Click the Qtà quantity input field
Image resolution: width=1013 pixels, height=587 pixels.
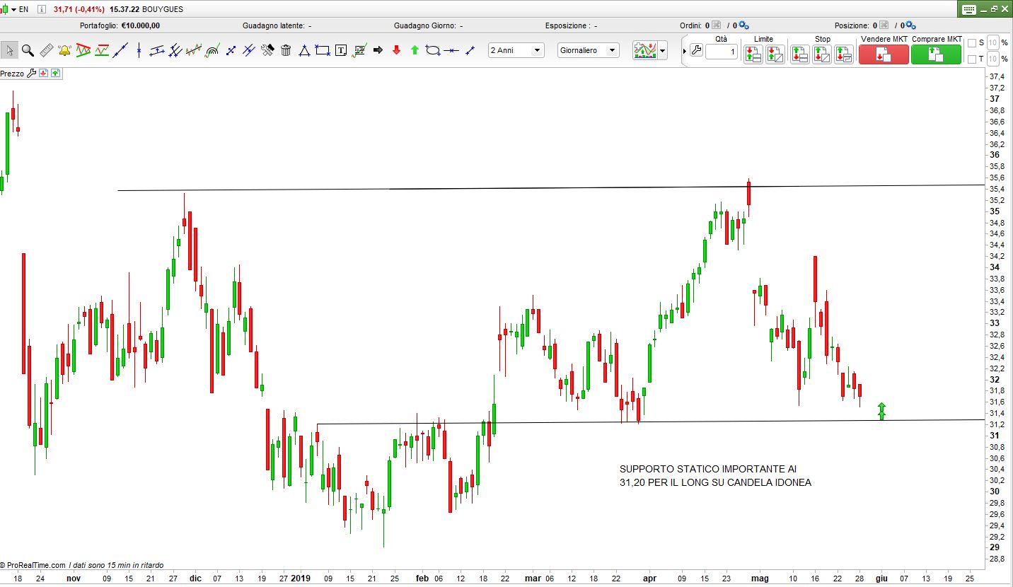721,52
